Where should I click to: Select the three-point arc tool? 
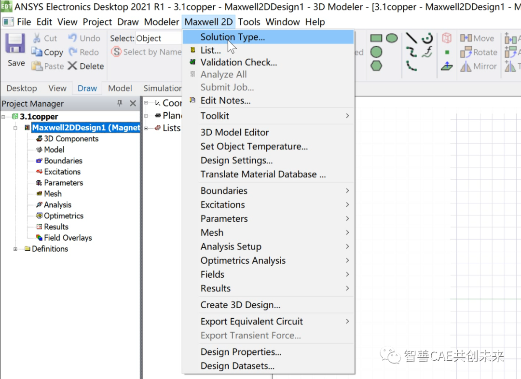coord(411,66)
